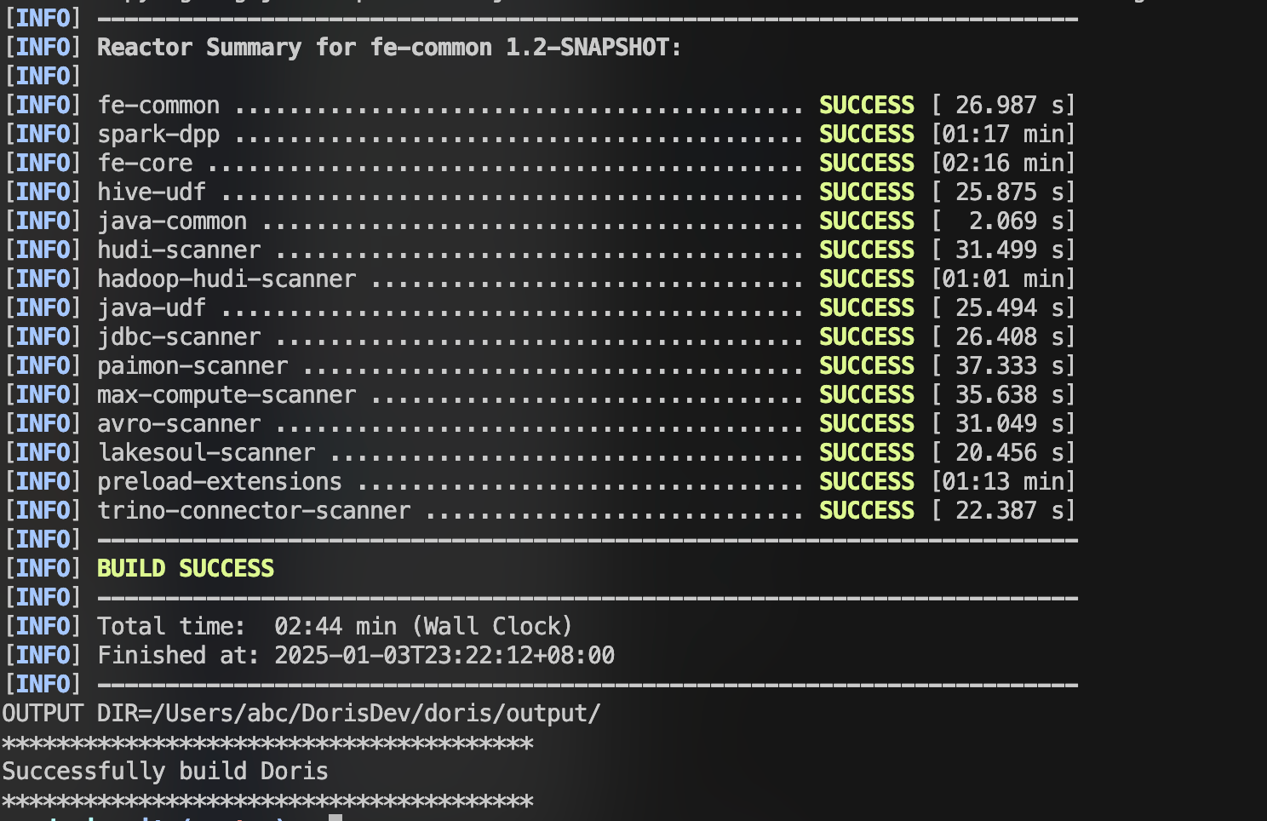The width and height of the screenshot is (1267, 821).
Task: Select the jdbc-scanner build time '26.408 s'
Action: [1010, 336]
